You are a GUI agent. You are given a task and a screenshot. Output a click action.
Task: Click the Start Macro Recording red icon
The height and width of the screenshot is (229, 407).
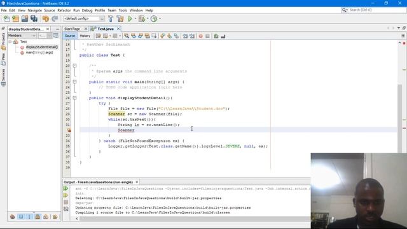[x=201, y=36]
